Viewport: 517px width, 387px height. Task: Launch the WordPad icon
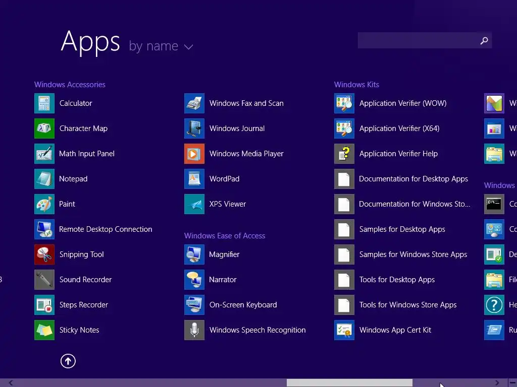pyautogui.click(x=194, y=179)
